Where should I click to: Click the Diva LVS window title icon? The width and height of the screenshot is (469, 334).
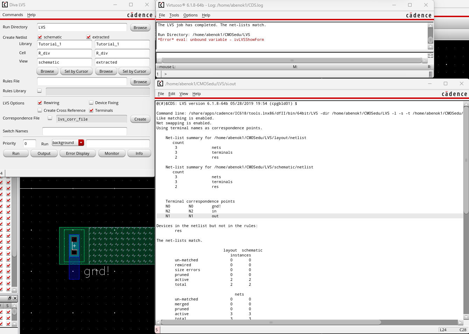pos(5,5)
